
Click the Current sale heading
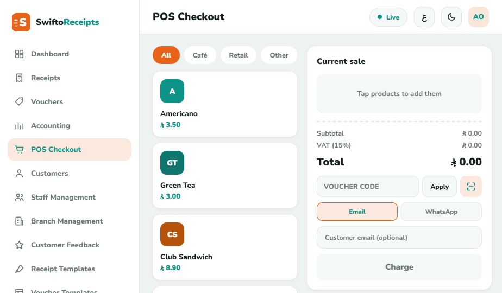click(x=341, y=61)
